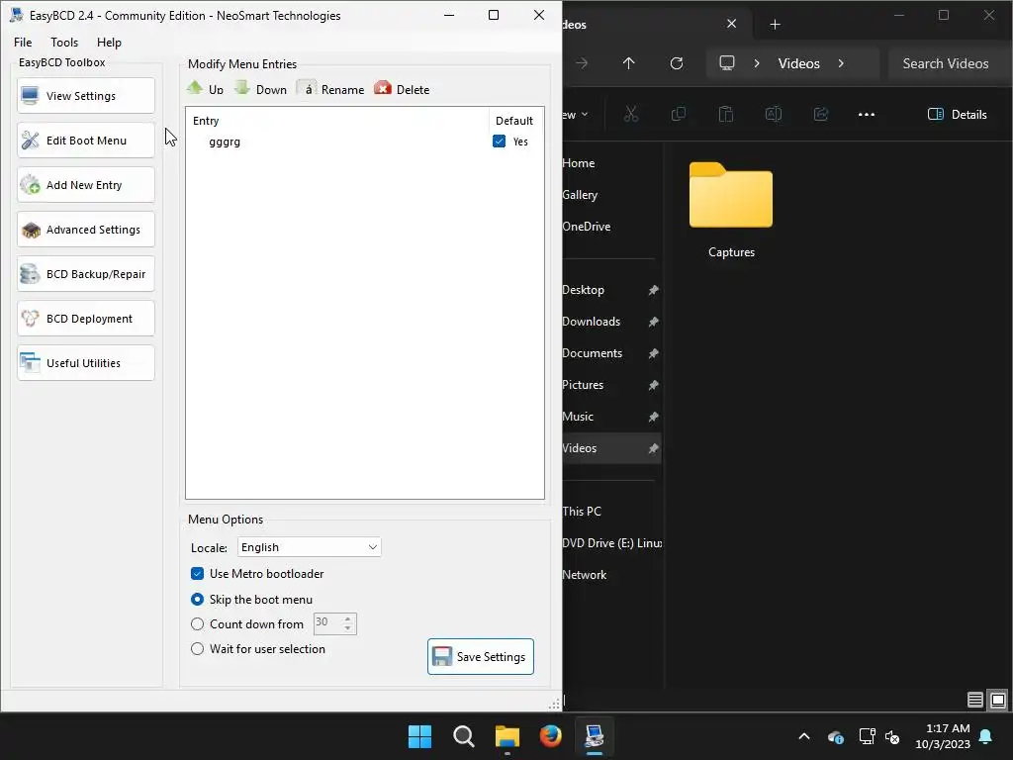Open Advanced Settings panel
Viewport: 1013px width, 760px height.
tap(86, 230)
